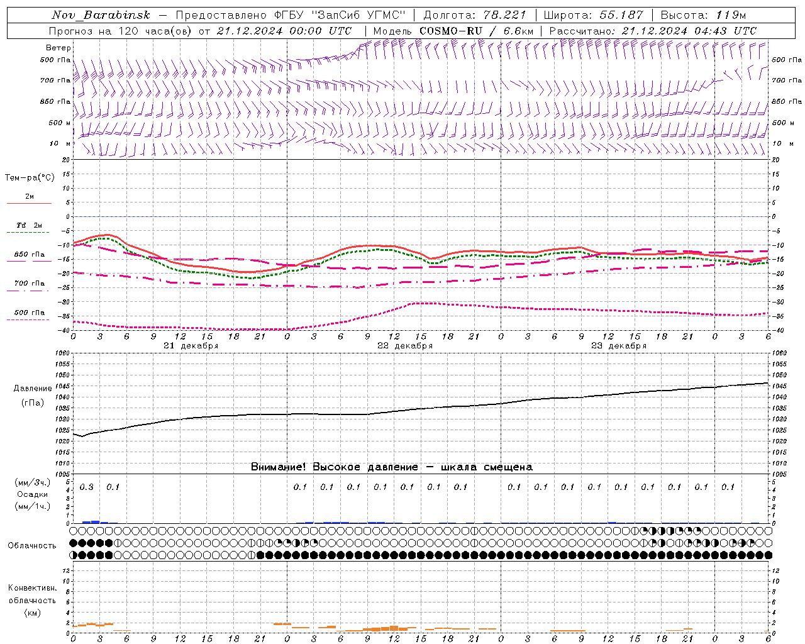Click the (гПа) unit label under Давление
The width and height of the screenshot is (805, 644).
[33, 403]
